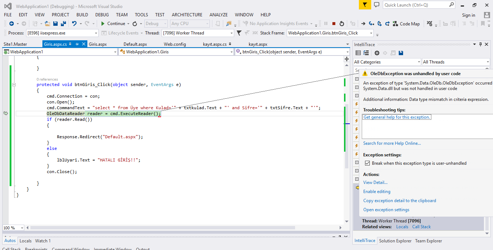Click the Refresh browser circular arrow icon
This screenshot has width=493, height=250.
135,24
